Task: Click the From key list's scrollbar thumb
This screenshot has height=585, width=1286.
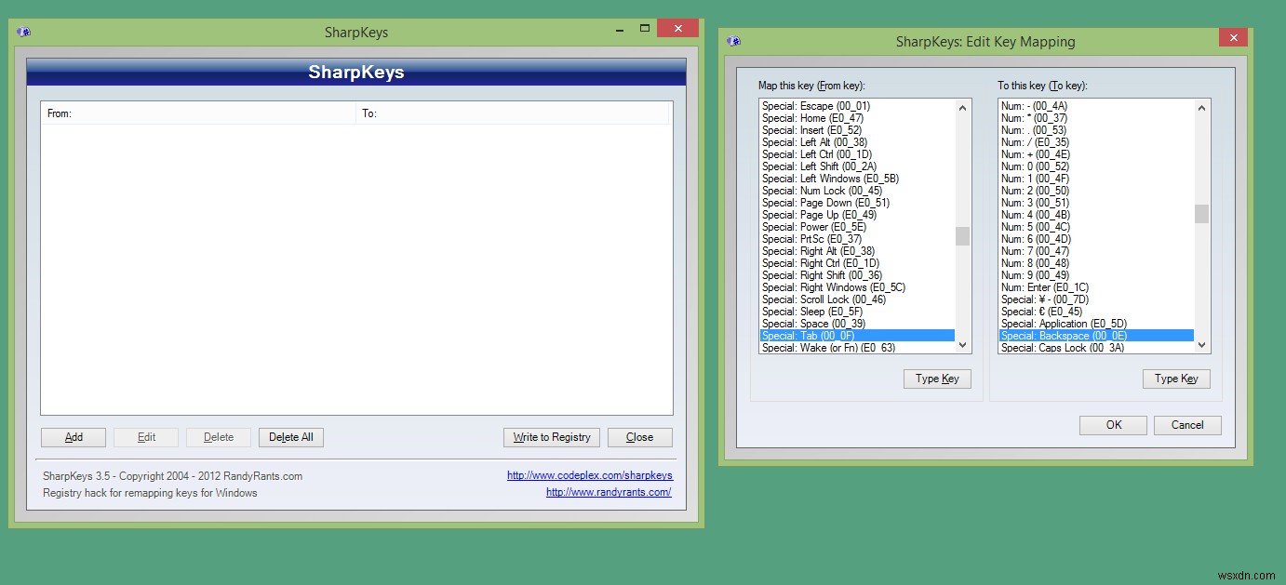Action: pyautogui.click(x=963, y=236)
